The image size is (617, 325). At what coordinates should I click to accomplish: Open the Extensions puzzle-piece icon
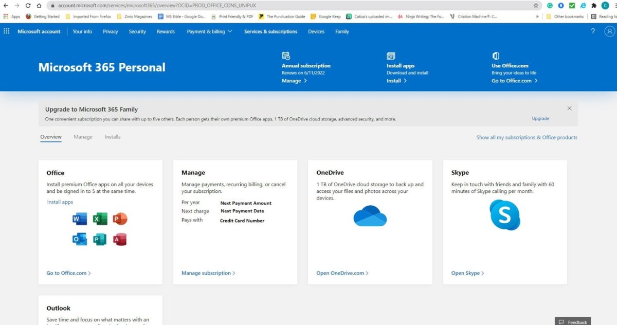[594, 6]
